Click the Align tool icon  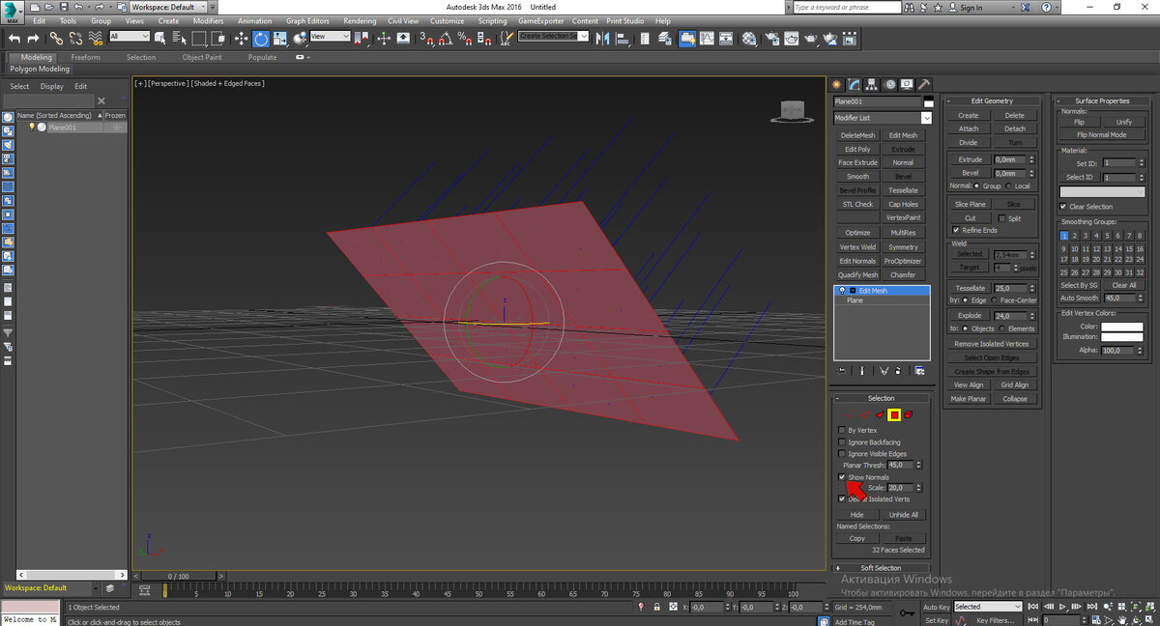pyautogui.click(x=624, y=39)
